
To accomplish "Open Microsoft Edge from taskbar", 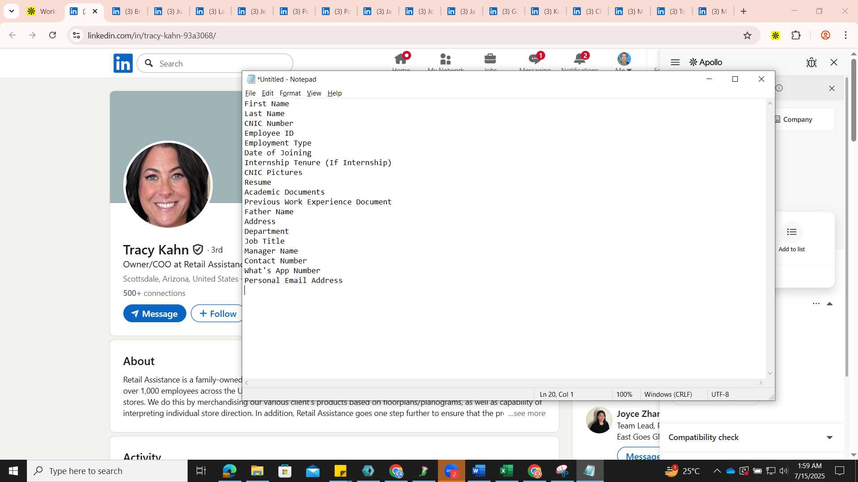I will click(229, 471).
